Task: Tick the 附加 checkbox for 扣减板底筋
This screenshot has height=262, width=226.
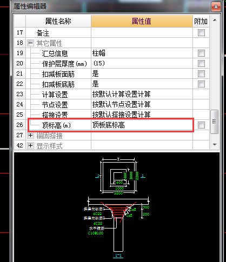Action: 201,84
